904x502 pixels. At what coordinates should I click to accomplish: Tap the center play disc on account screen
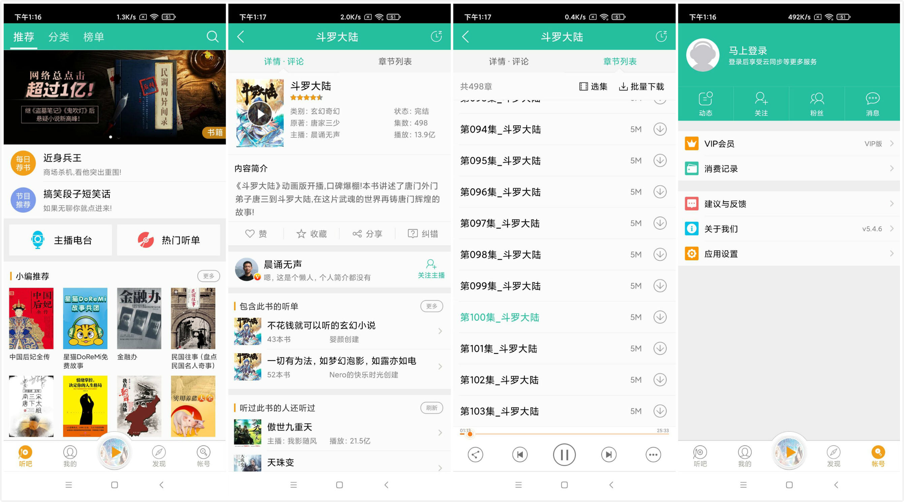789,452
